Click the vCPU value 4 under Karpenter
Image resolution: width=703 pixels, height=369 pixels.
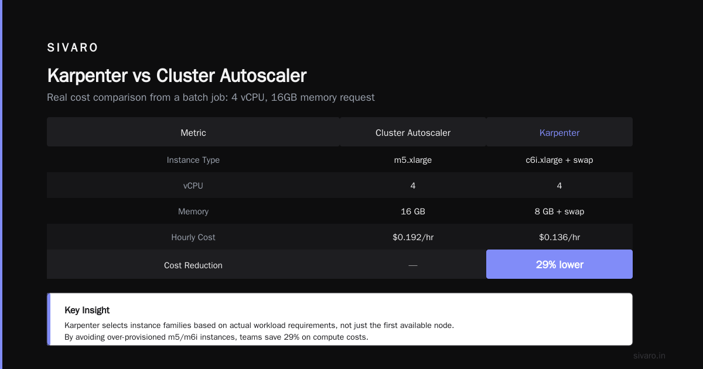(x=559, y=186)
